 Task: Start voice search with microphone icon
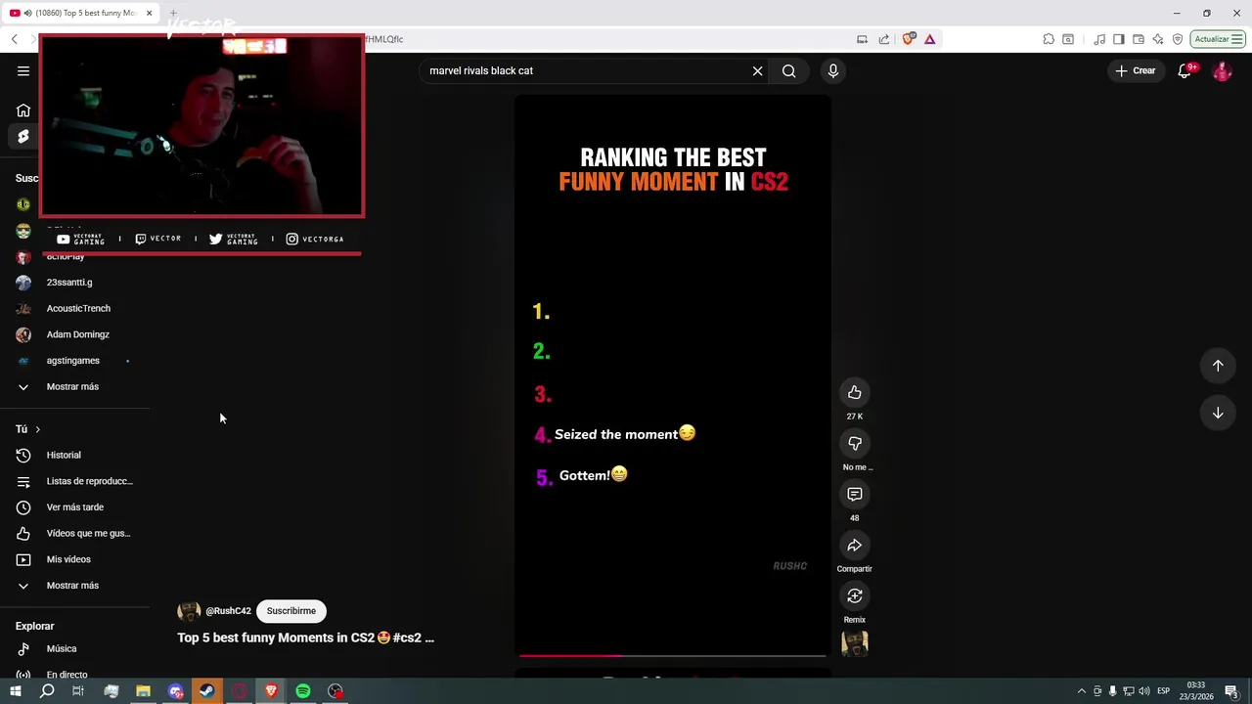coord(833,70)
